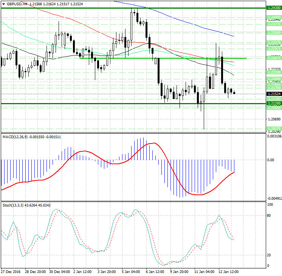Select the 1.22975 price level tag

pyautogui.click(x=273, y=49)
